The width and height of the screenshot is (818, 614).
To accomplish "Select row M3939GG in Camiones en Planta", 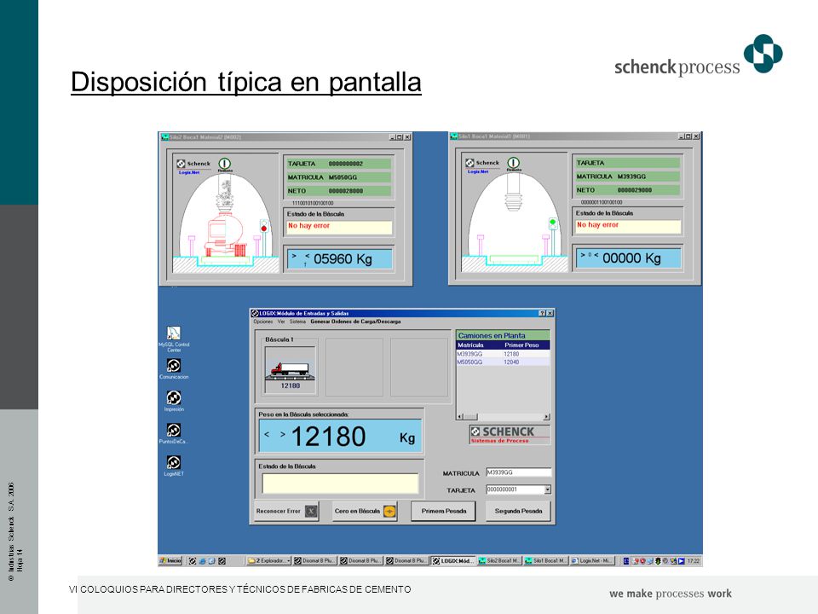I will point(503,354).
